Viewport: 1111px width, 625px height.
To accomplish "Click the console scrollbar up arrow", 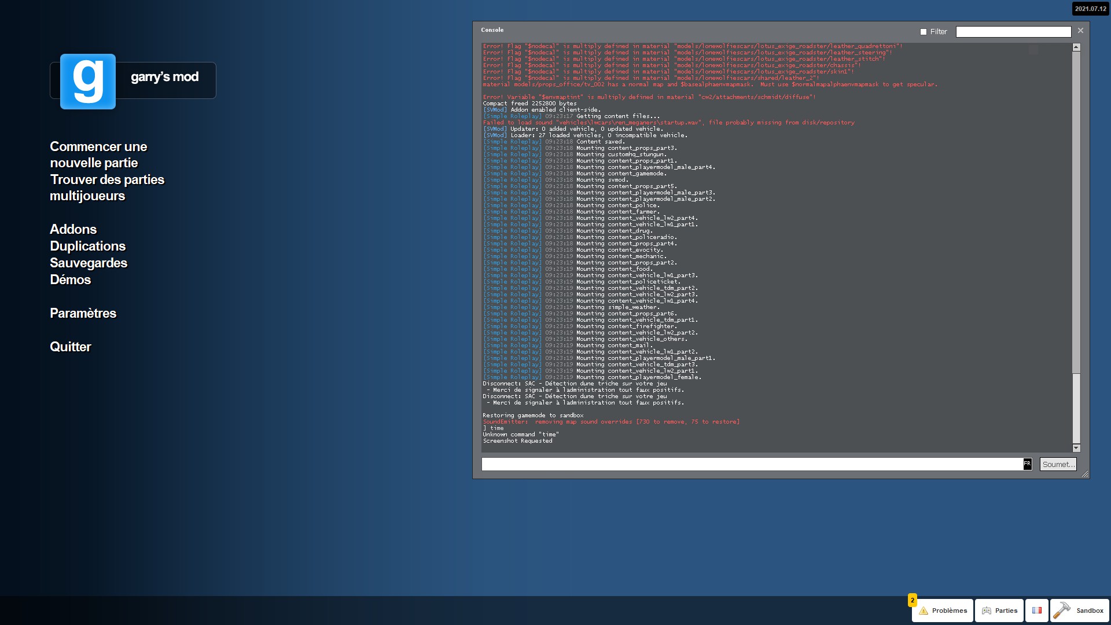I will click(1076, 47).
